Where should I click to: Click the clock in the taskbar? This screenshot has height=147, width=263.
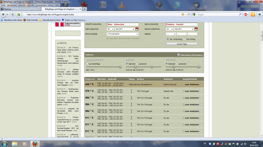[x=254, y=144]
